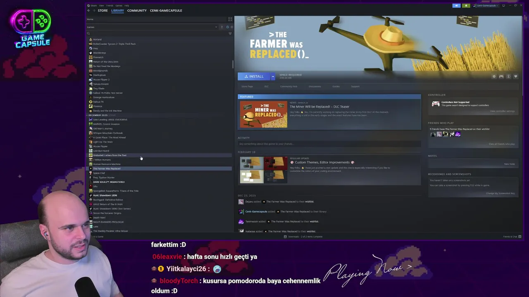Go forward with the navigation arrow
The height and width of the screenshot is (297, 529).
click(93, 10)
